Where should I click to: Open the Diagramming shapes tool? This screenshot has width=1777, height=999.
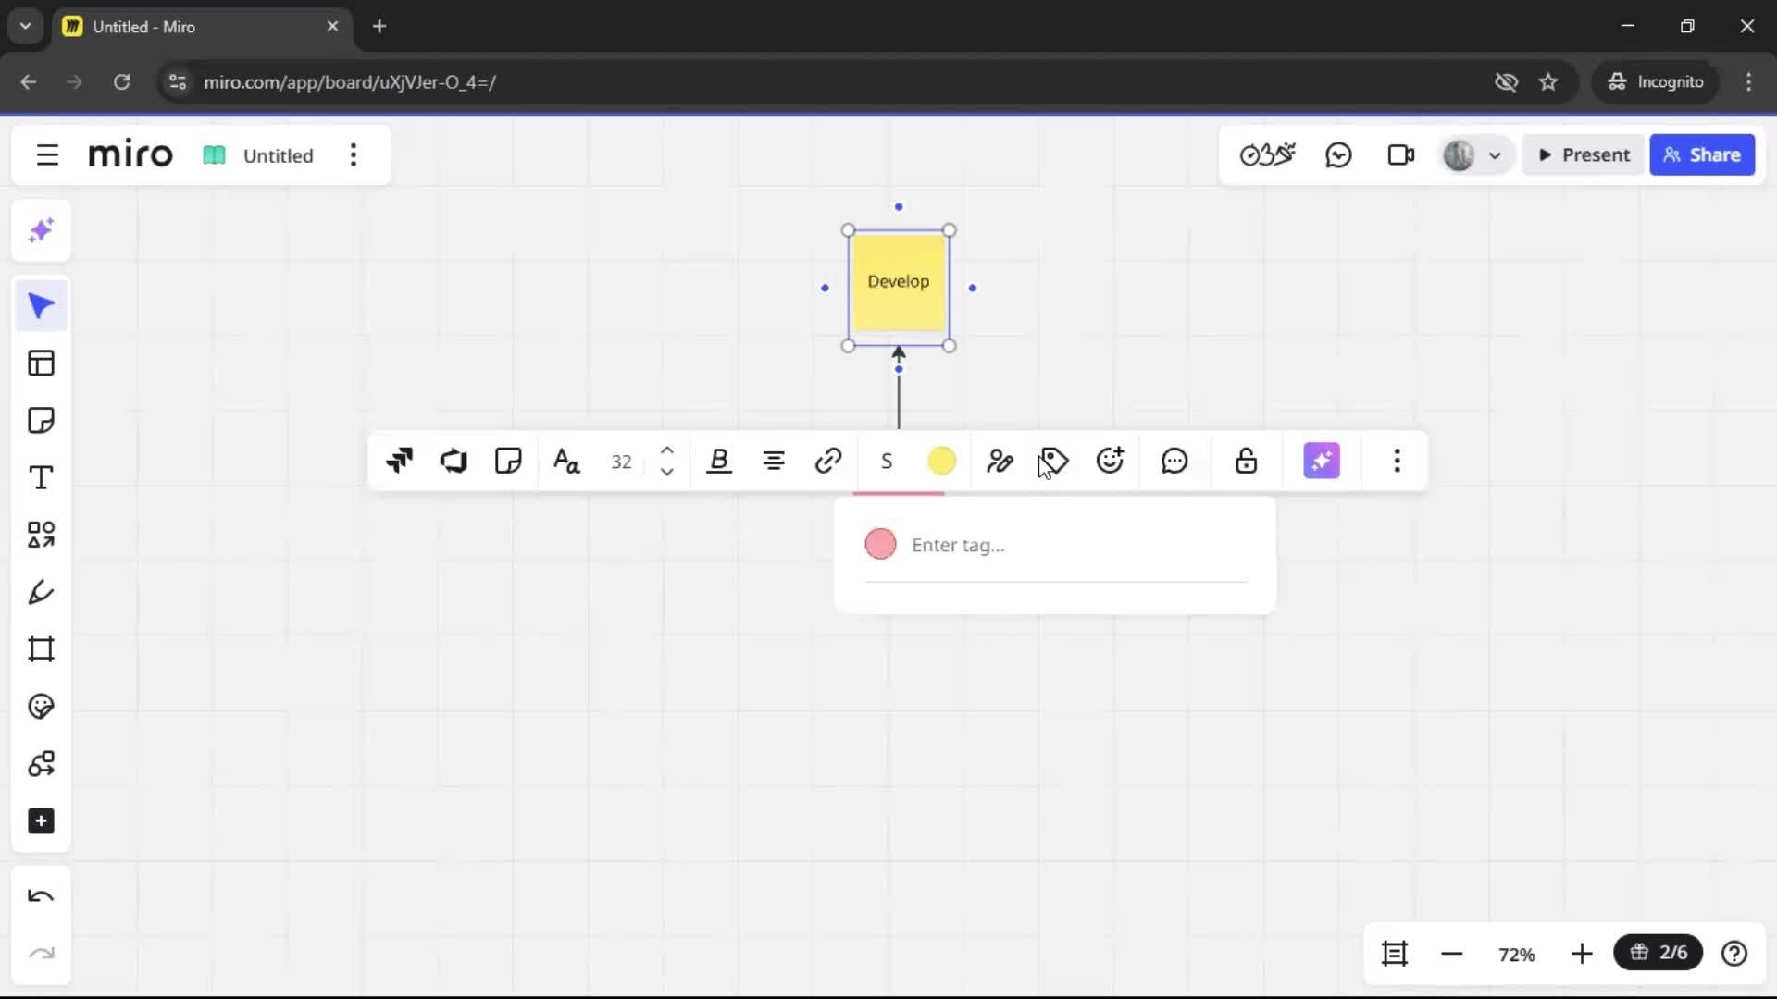click(x=41, y=764)
